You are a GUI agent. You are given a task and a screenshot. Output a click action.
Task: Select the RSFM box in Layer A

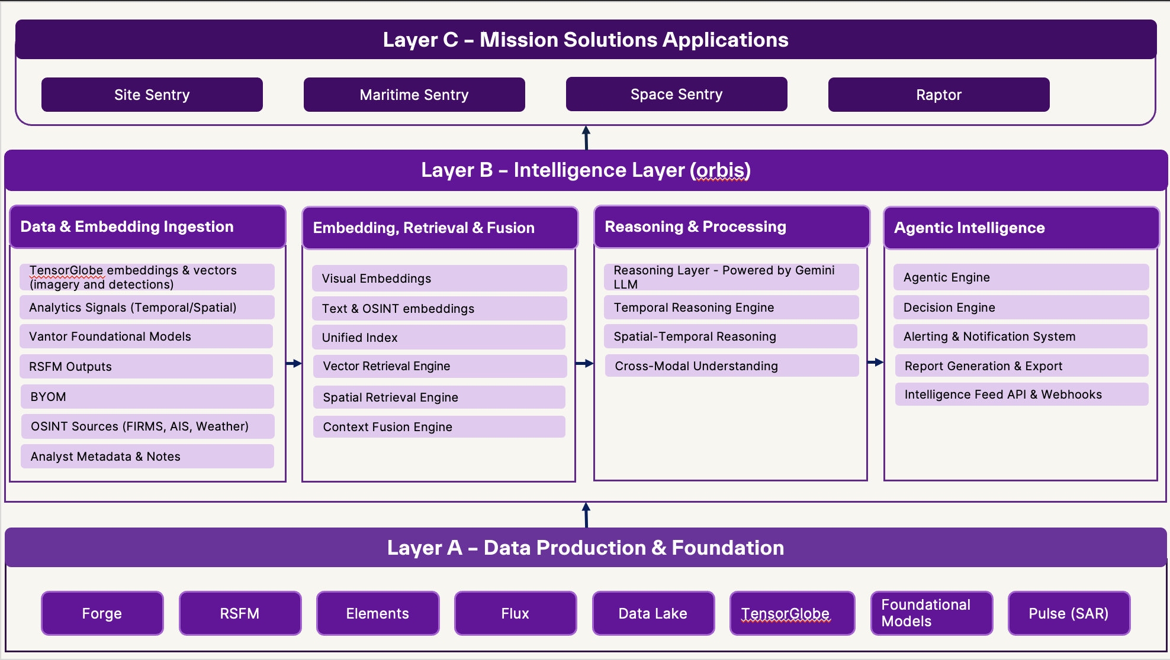[x=240, y=613]
